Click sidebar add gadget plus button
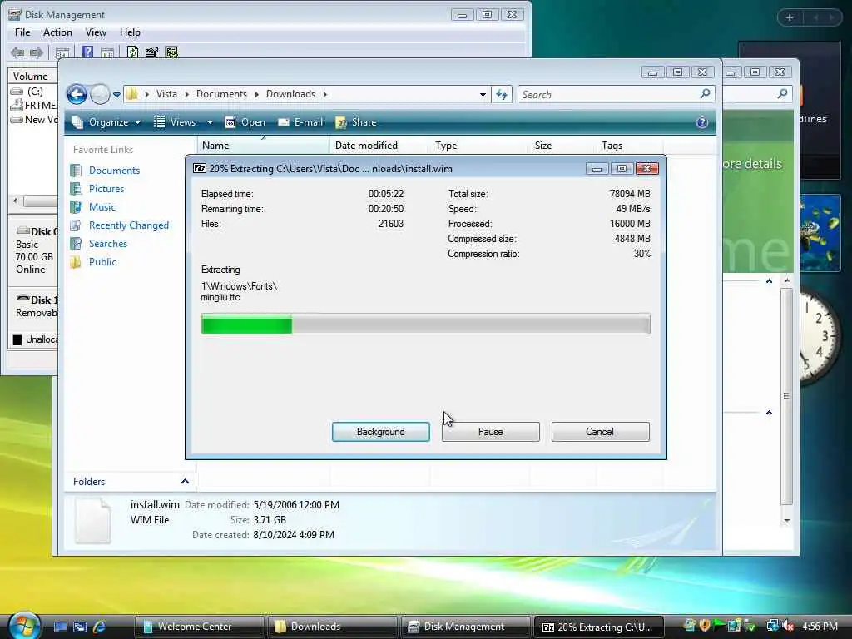 [x=790, y=17]
